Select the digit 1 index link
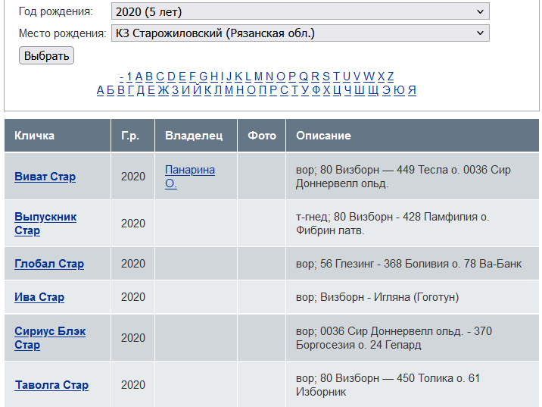Screen dimensions: 542x407 pos(129,76)
